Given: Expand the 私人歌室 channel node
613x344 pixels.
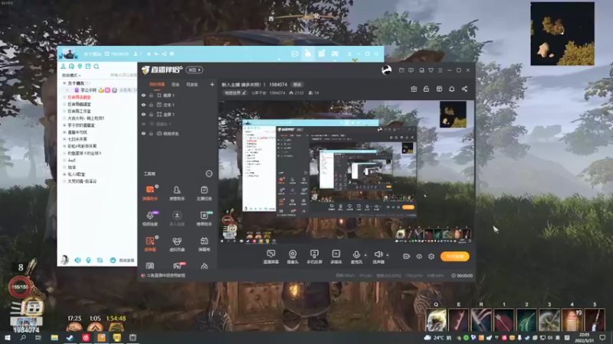Looking at the screenshot, I should [x=64, y=174].
